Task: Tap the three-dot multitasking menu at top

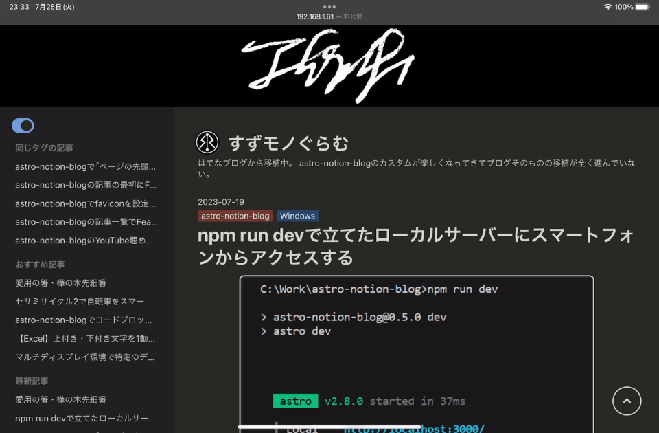Action: 329,7
